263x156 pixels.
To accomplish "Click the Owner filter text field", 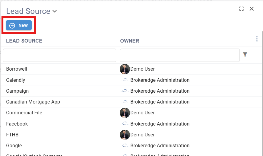I will tap(180, 55).
